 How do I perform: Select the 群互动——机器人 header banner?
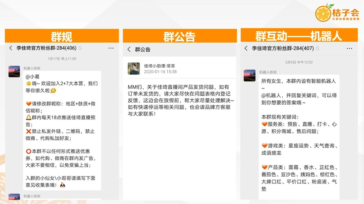click(x=299, y=36)
